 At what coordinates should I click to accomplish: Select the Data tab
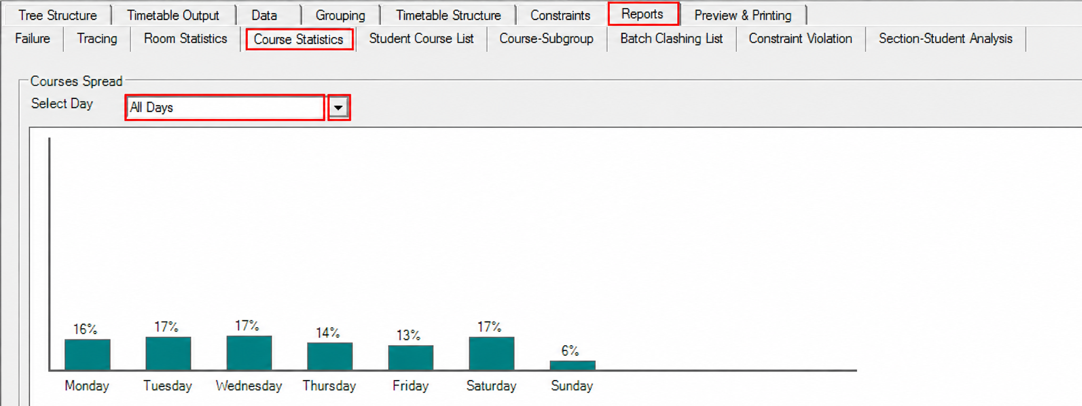tap(264, 15)
